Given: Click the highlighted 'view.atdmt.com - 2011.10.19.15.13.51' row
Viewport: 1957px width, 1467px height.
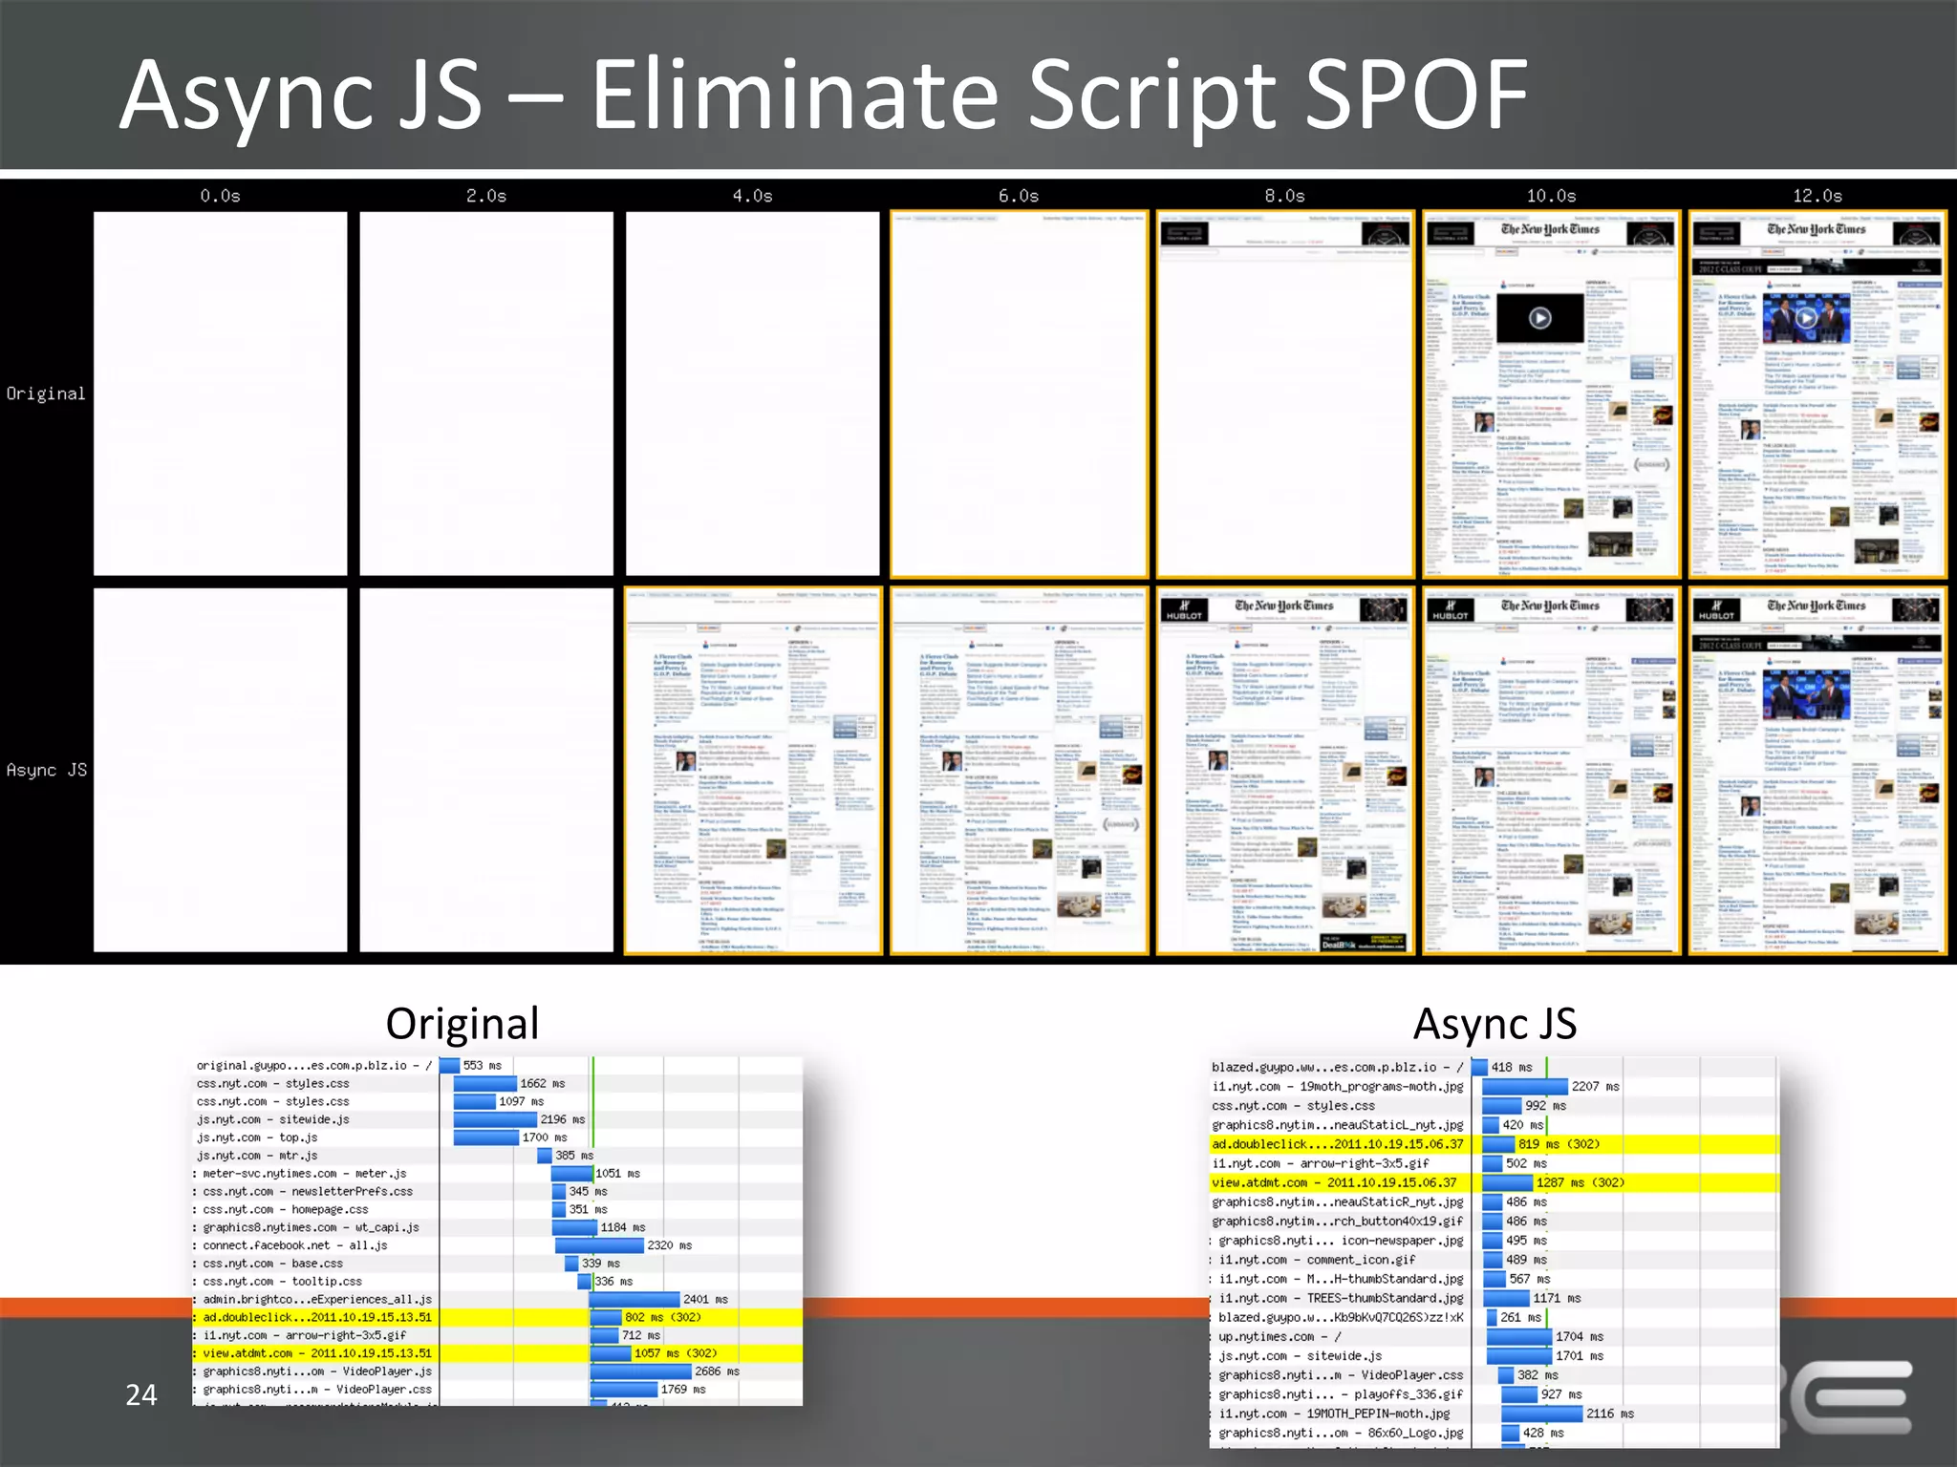Looking at the screenshot, I should 497,1353.
